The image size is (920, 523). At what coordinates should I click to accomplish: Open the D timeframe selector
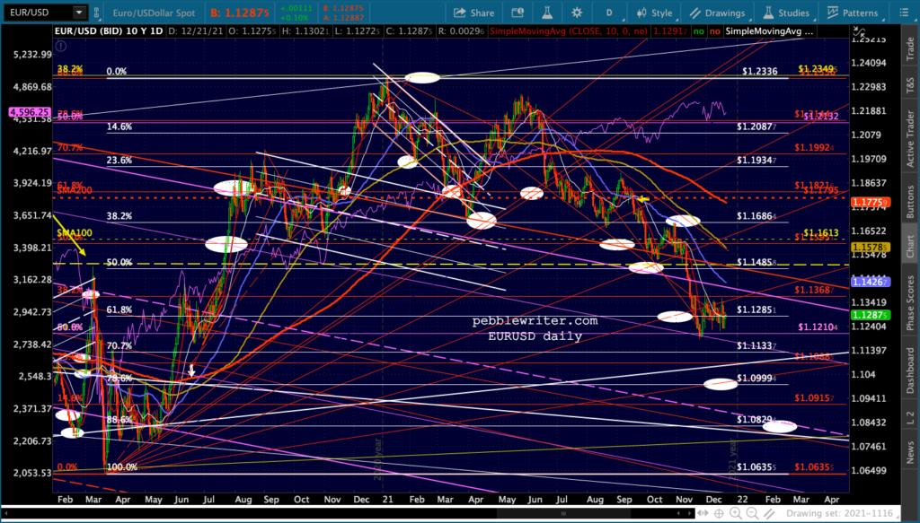pos(608,13)
